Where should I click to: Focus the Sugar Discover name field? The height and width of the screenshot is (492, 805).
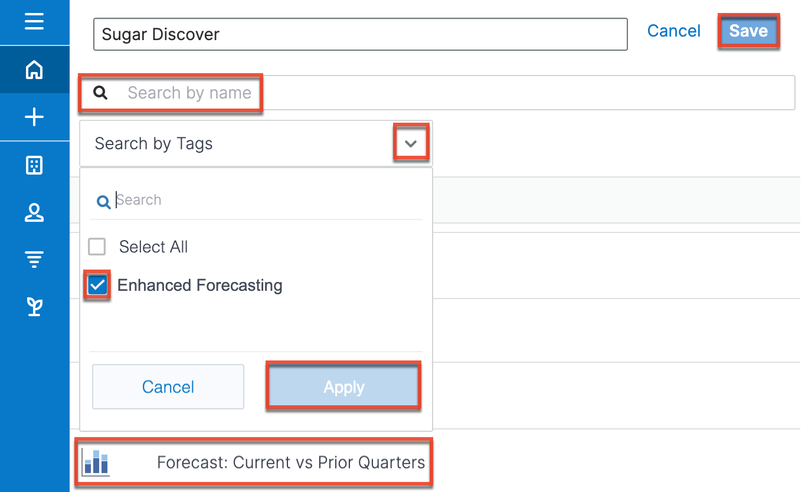click(x=360, y=34)
